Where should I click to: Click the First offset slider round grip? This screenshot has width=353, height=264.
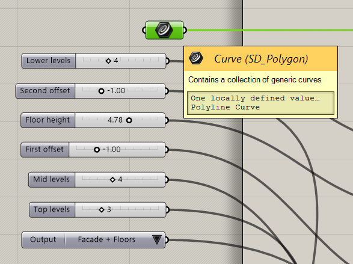click(97, 150)
